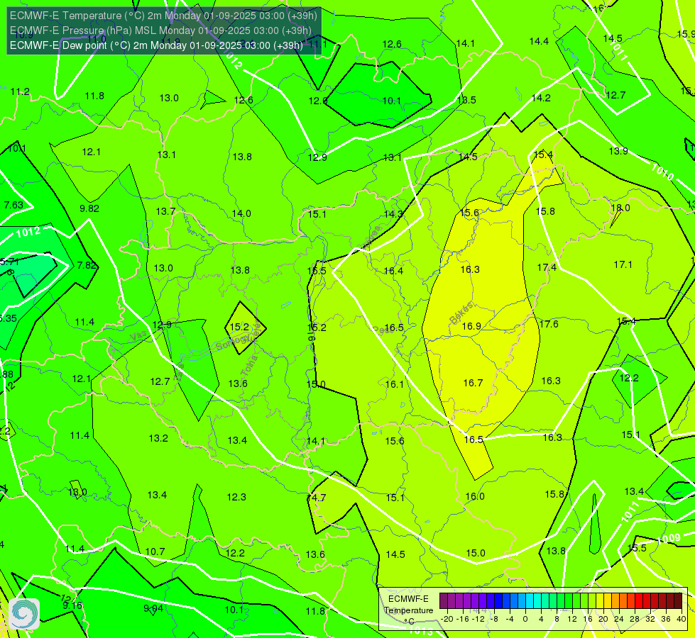Viewport: 695px width, 638px height.
Task: Click the swirl logo icon in the corner
Action: click(x=24, y=613)
